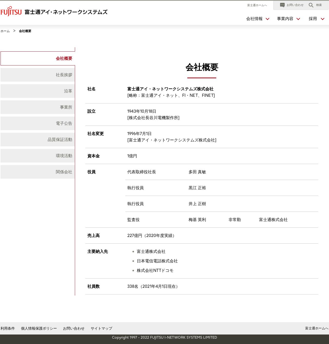The image size is (329, 344).
Task: Click the 社名 row label
Action: point(91,89)
